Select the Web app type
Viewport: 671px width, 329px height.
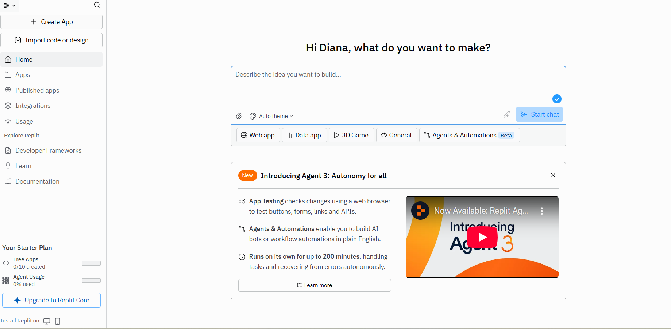pyautogui.click(x=258, y=135)
